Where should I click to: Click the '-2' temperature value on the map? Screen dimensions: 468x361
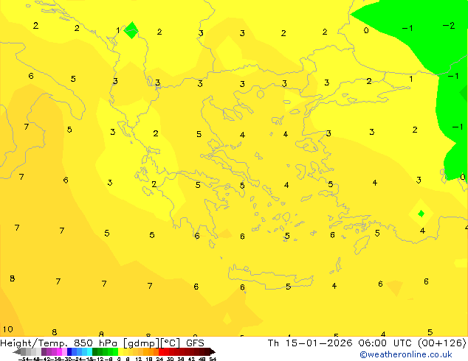[449, 26]
